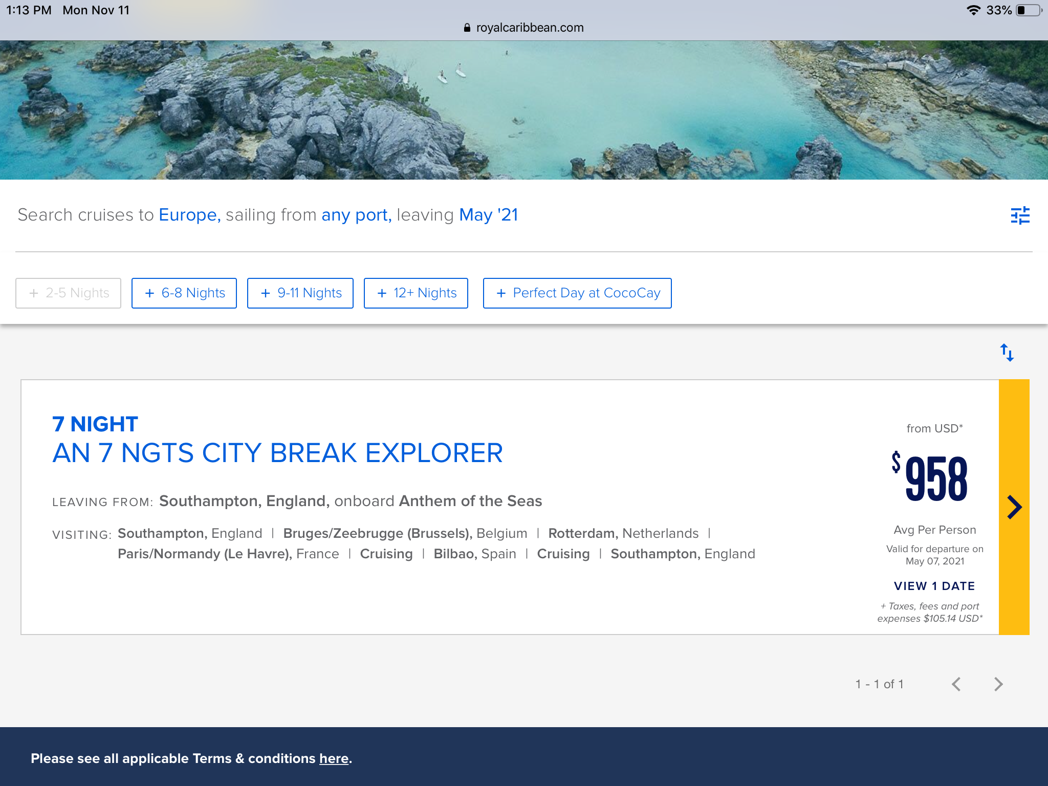
Task: Go to previous results page arrow
Action: pos(956,684)
